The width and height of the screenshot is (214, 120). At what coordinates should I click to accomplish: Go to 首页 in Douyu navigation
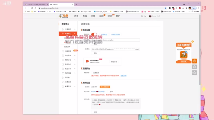pos(76,16)
